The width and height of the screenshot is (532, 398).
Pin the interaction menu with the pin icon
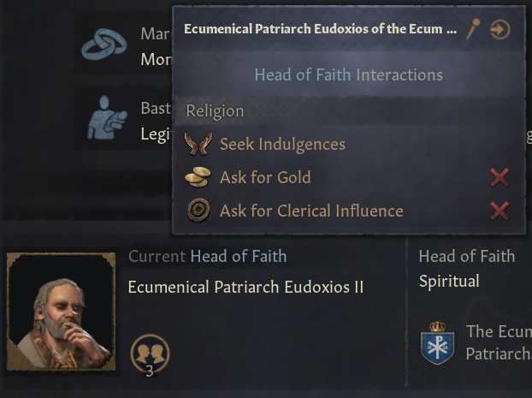coord(473,30)
